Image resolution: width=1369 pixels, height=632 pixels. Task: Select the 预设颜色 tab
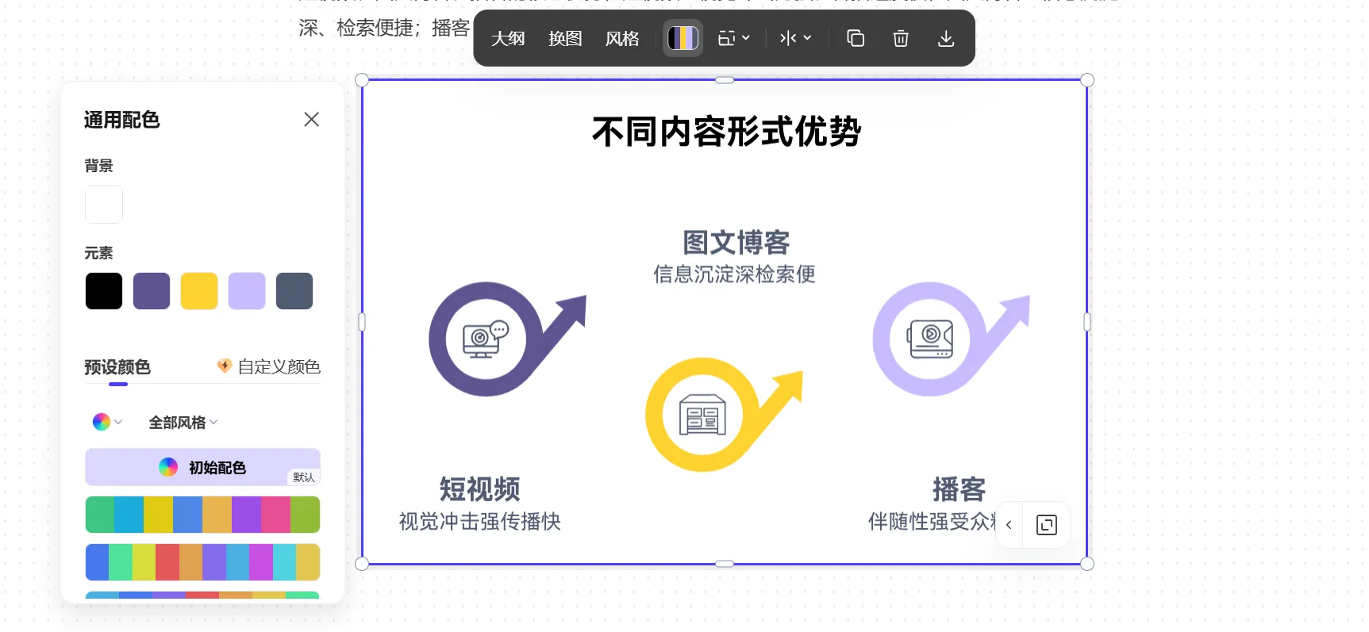117,367
